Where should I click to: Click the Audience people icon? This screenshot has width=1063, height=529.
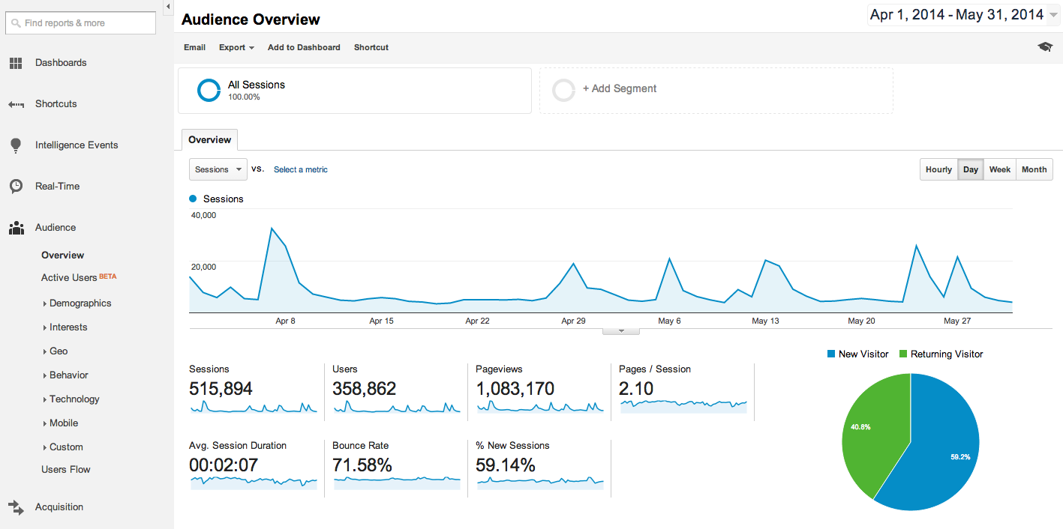tap(16, 227)
